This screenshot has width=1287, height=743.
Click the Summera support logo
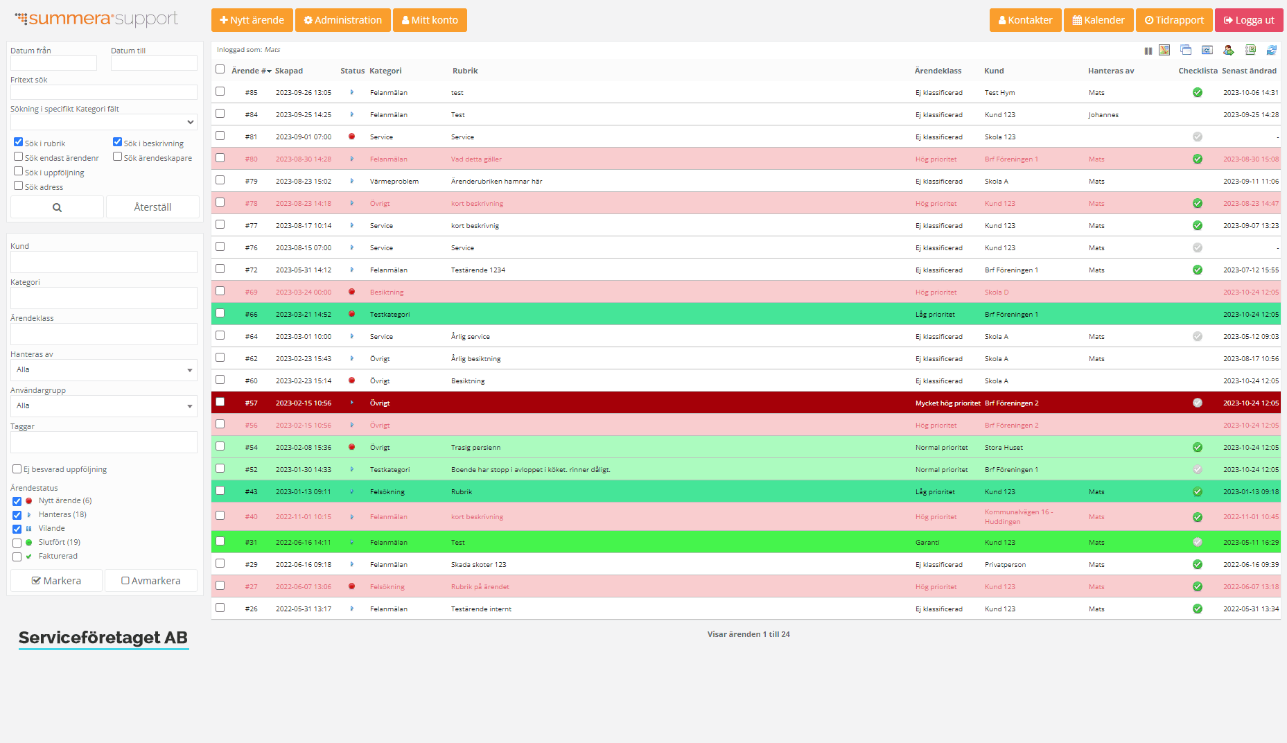(x=96, y=19)
